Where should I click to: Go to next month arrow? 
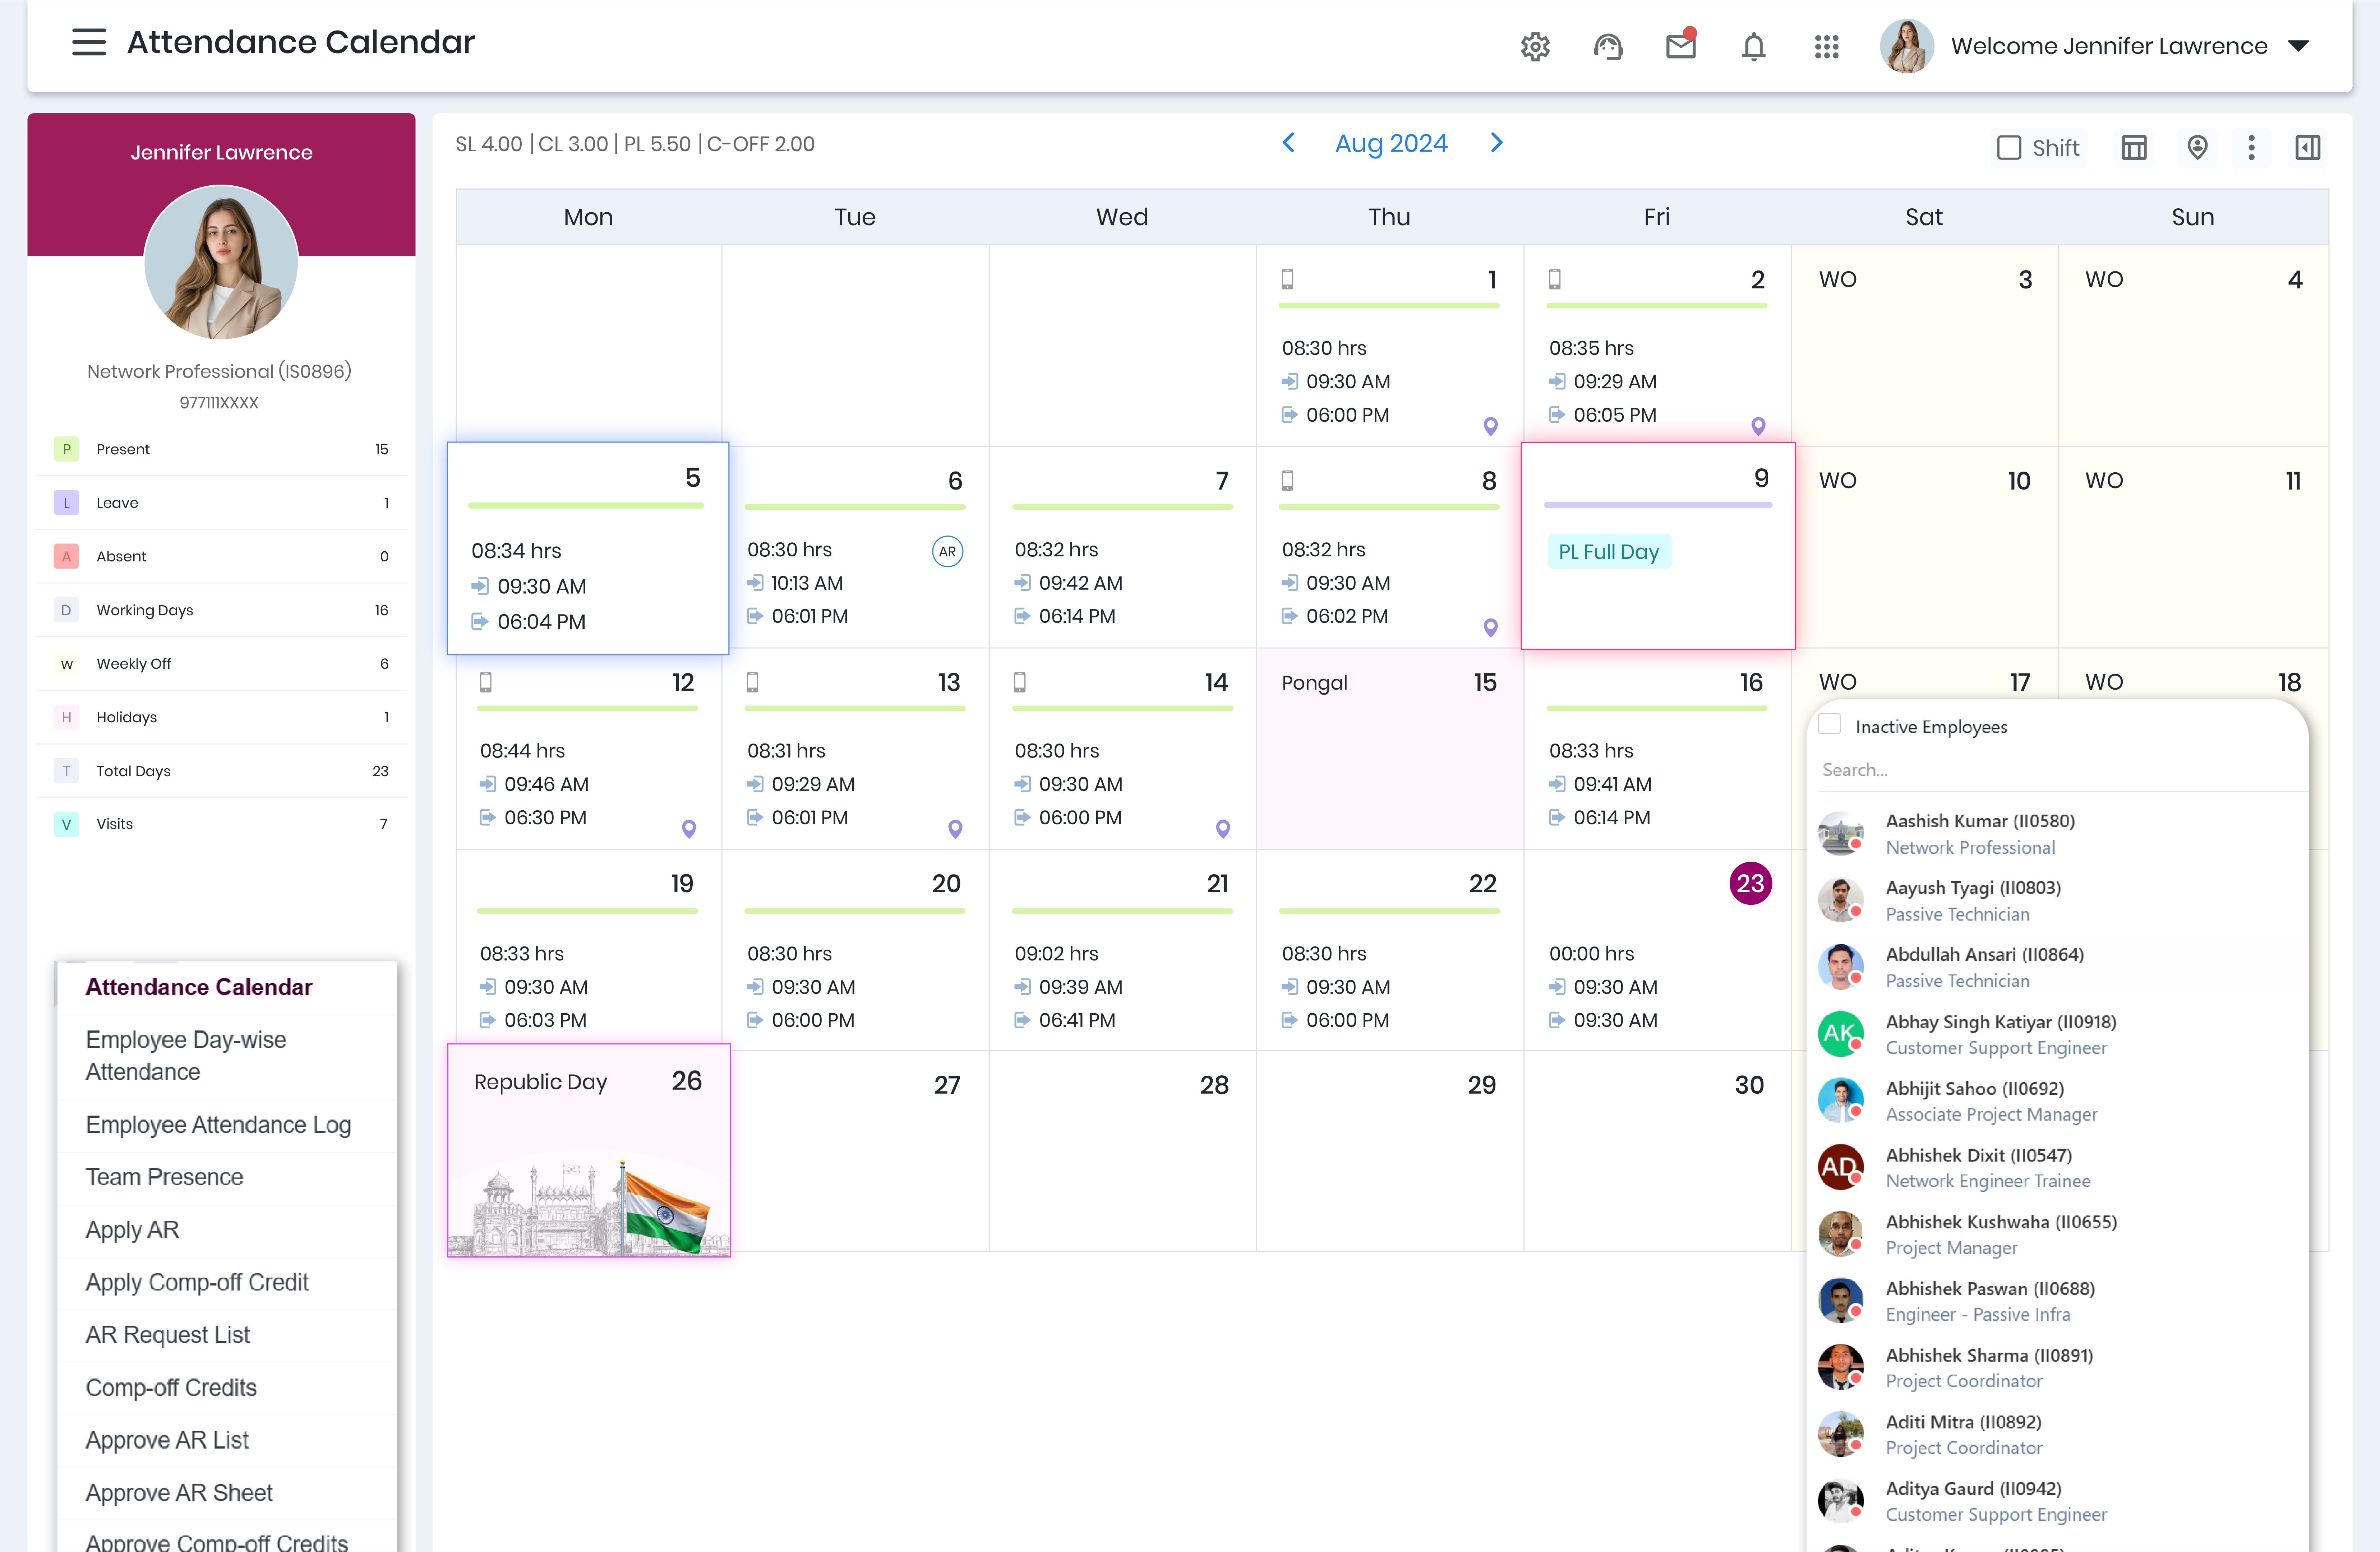click(x=1496, y=143)
